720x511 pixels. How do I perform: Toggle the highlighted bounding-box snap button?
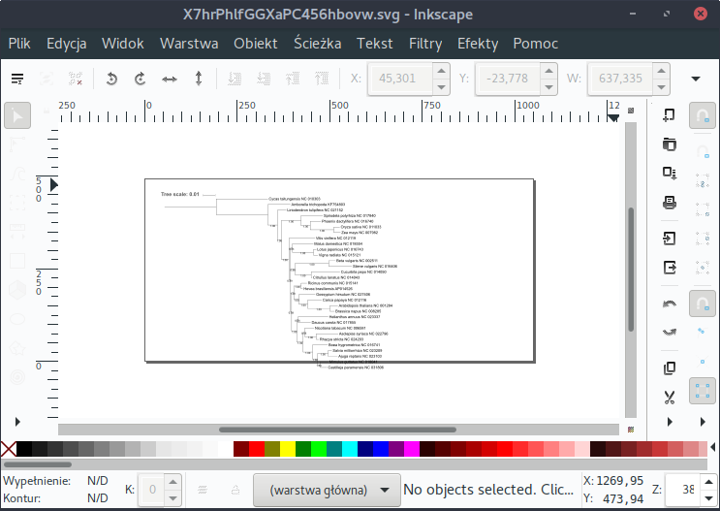703,391
